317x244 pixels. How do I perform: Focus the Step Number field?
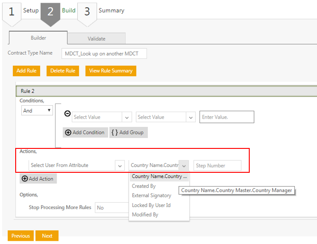[x=217, y=165]
